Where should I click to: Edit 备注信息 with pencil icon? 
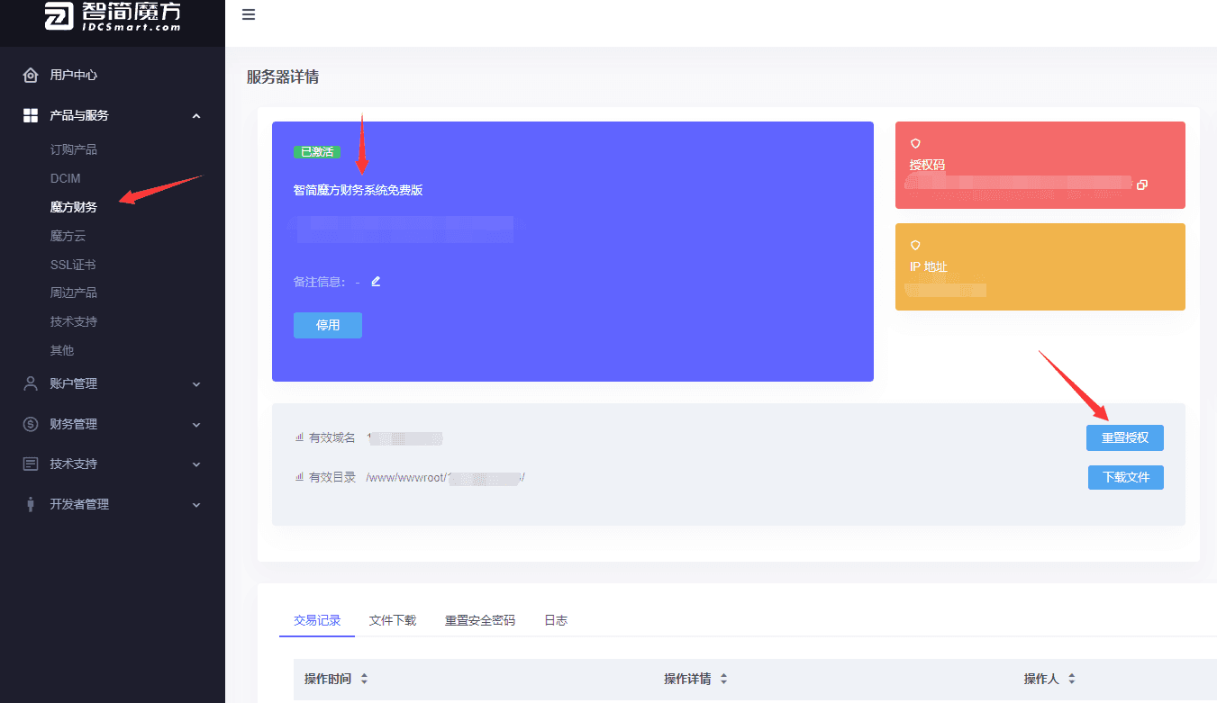point(376,281)
